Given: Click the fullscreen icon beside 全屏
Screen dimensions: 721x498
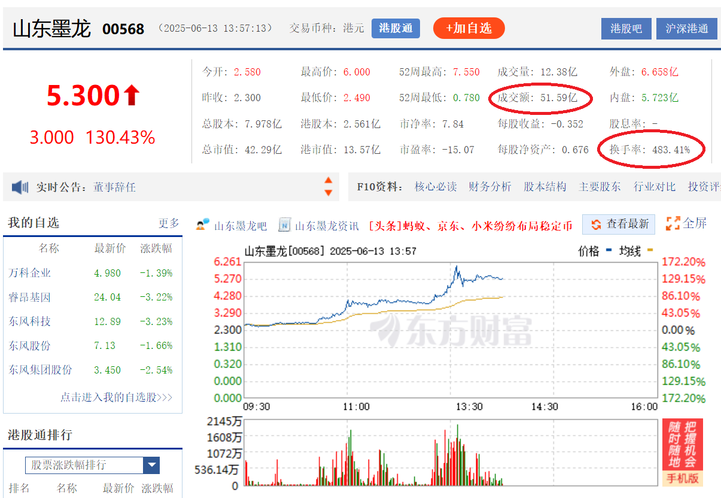Looking at the screenshot, I should 673,224.
